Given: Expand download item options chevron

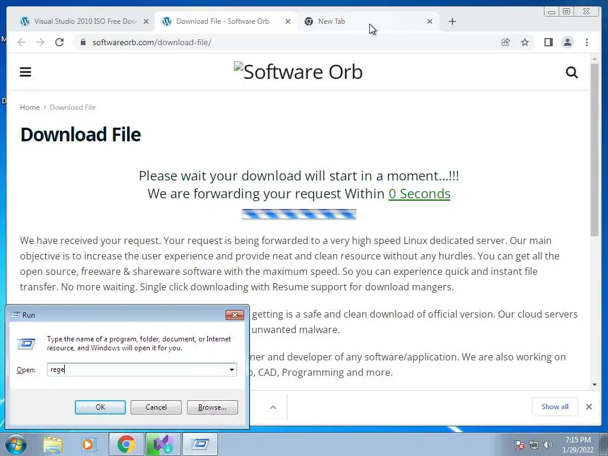Looking at the screenshot, I should tap(273, 407).
